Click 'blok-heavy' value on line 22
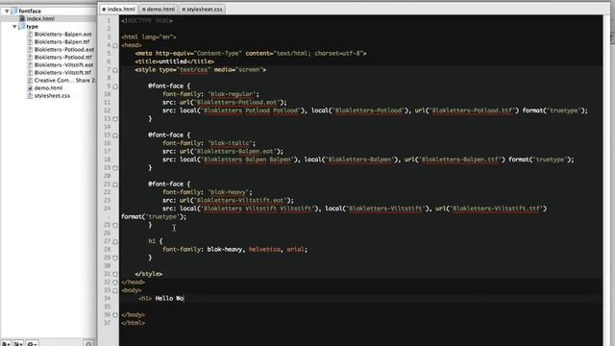 (230, 192)
